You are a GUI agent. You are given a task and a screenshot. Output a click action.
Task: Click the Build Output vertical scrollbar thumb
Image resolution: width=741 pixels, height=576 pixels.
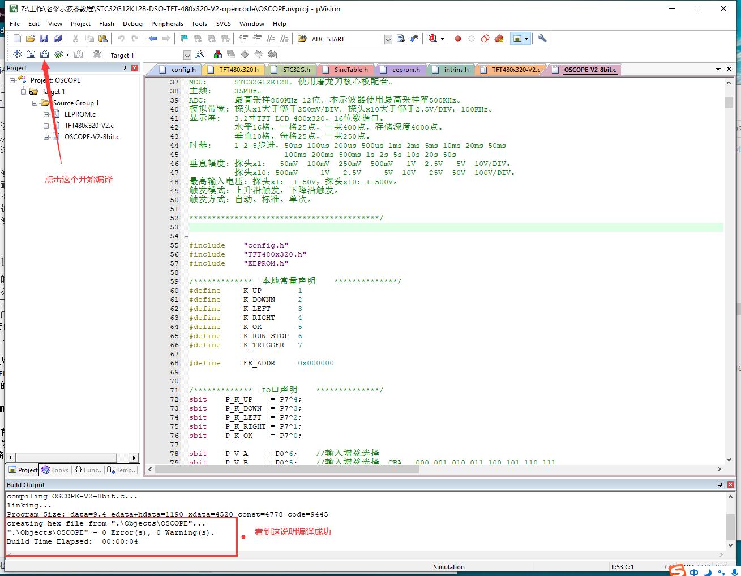730,528
